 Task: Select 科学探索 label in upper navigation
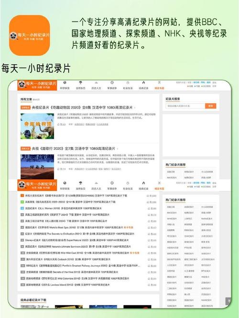click(65, 88)
